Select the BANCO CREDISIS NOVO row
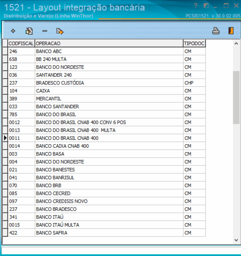241x256 pixels. (104, 201)
